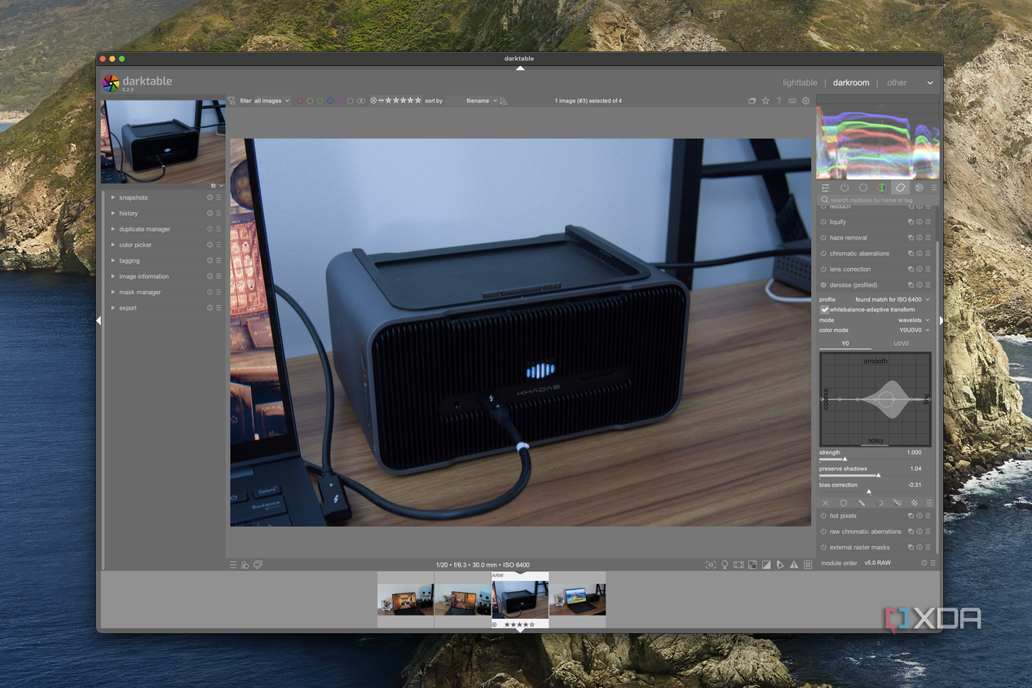Viewport: 1032px width, 688px height.
Task: Open quick styles icon below image
Action: click(245, 564)
